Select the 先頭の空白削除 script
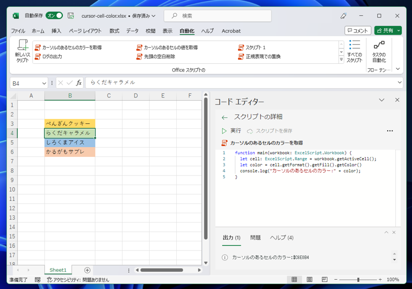412x289 pixels. [156, 56]
